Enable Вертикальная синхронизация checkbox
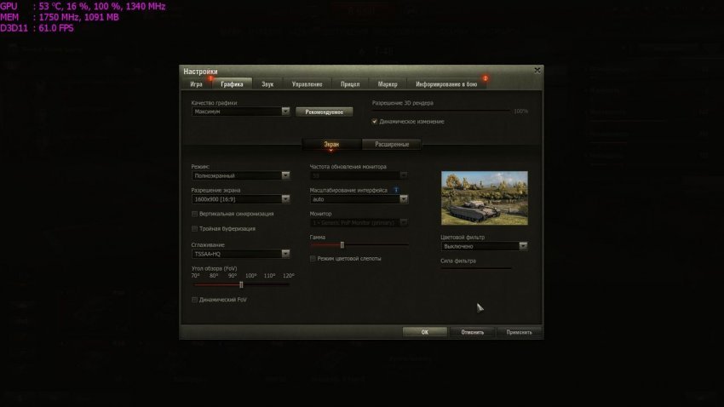This screenshot has width=724, height=407. pyautogui.click(x=194, y=214)
